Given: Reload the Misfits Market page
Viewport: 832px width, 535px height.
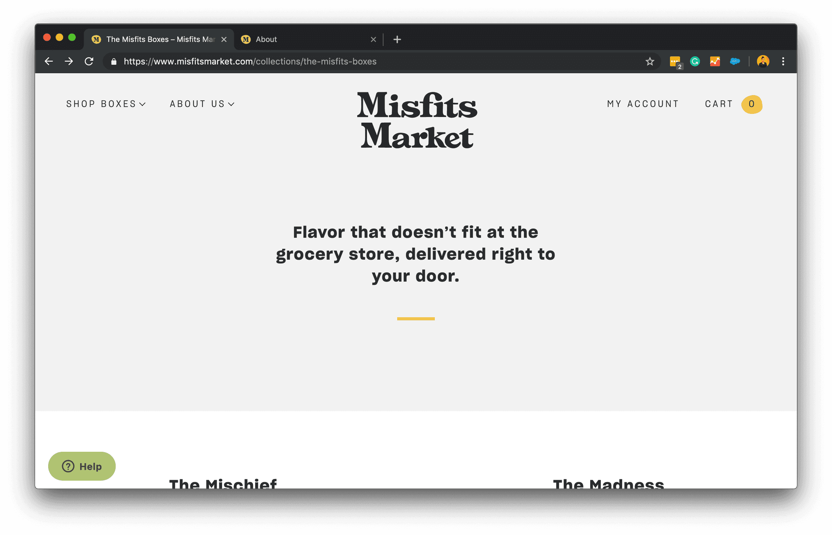Looking at the screenshot, I should (x=89, y=61).
